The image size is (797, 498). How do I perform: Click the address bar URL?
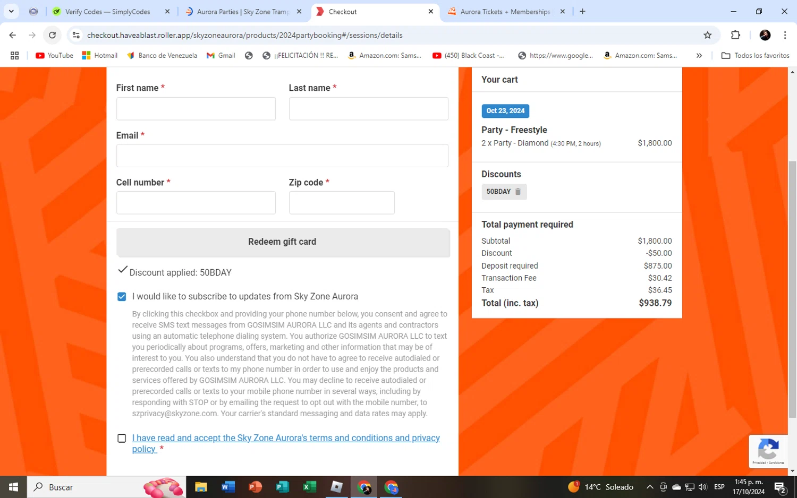(x=244, y=35)
